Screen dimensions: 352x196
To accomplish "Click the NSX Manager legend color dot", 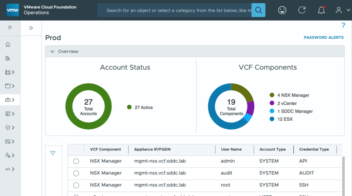I will coord(272,95).
